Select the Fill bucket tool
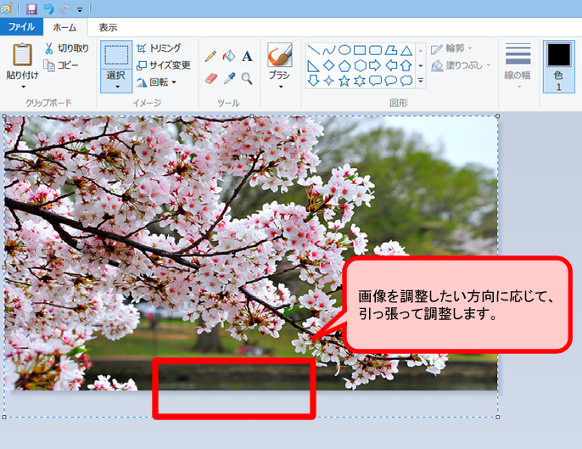 click(229, 56)
